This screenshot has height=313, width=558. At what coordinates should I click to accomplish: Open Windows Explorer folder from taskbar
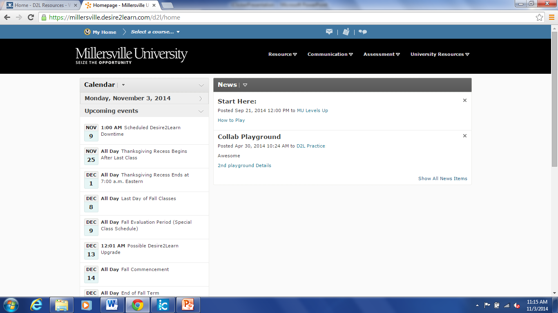[62, 305]
